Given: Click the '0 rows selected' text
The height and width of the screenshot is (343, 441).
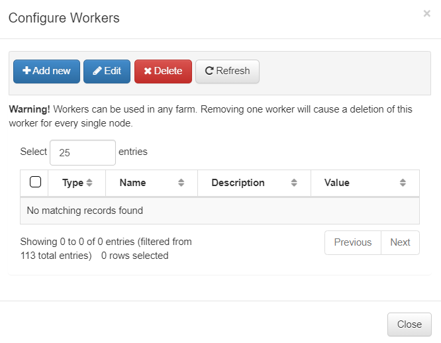Looking at the screenshot, I should (134, 256).
